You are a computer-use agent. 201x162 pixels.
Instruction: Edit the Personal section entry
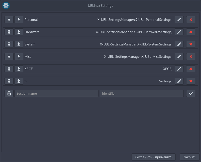click(x=179, y=20)
